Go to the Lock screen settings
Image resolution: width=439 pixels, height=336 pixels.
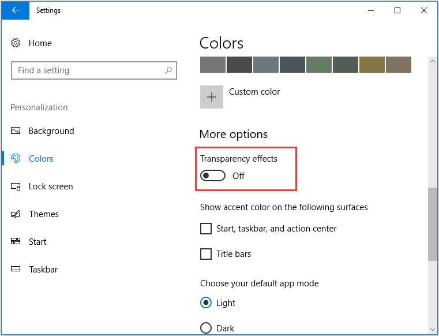51,186
